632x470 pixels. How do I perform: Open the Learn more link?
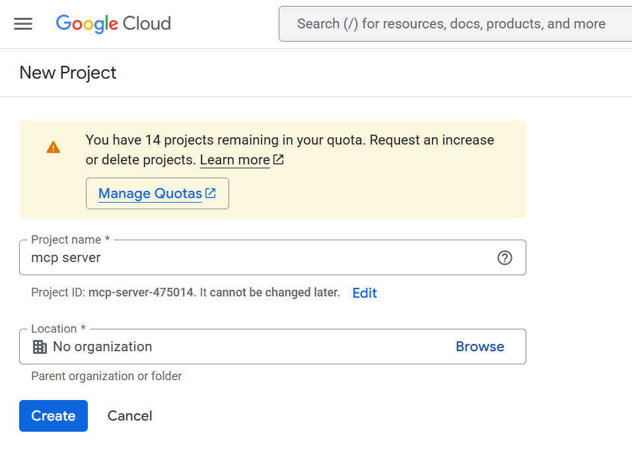pyautogui.click(x=234, y=160)
